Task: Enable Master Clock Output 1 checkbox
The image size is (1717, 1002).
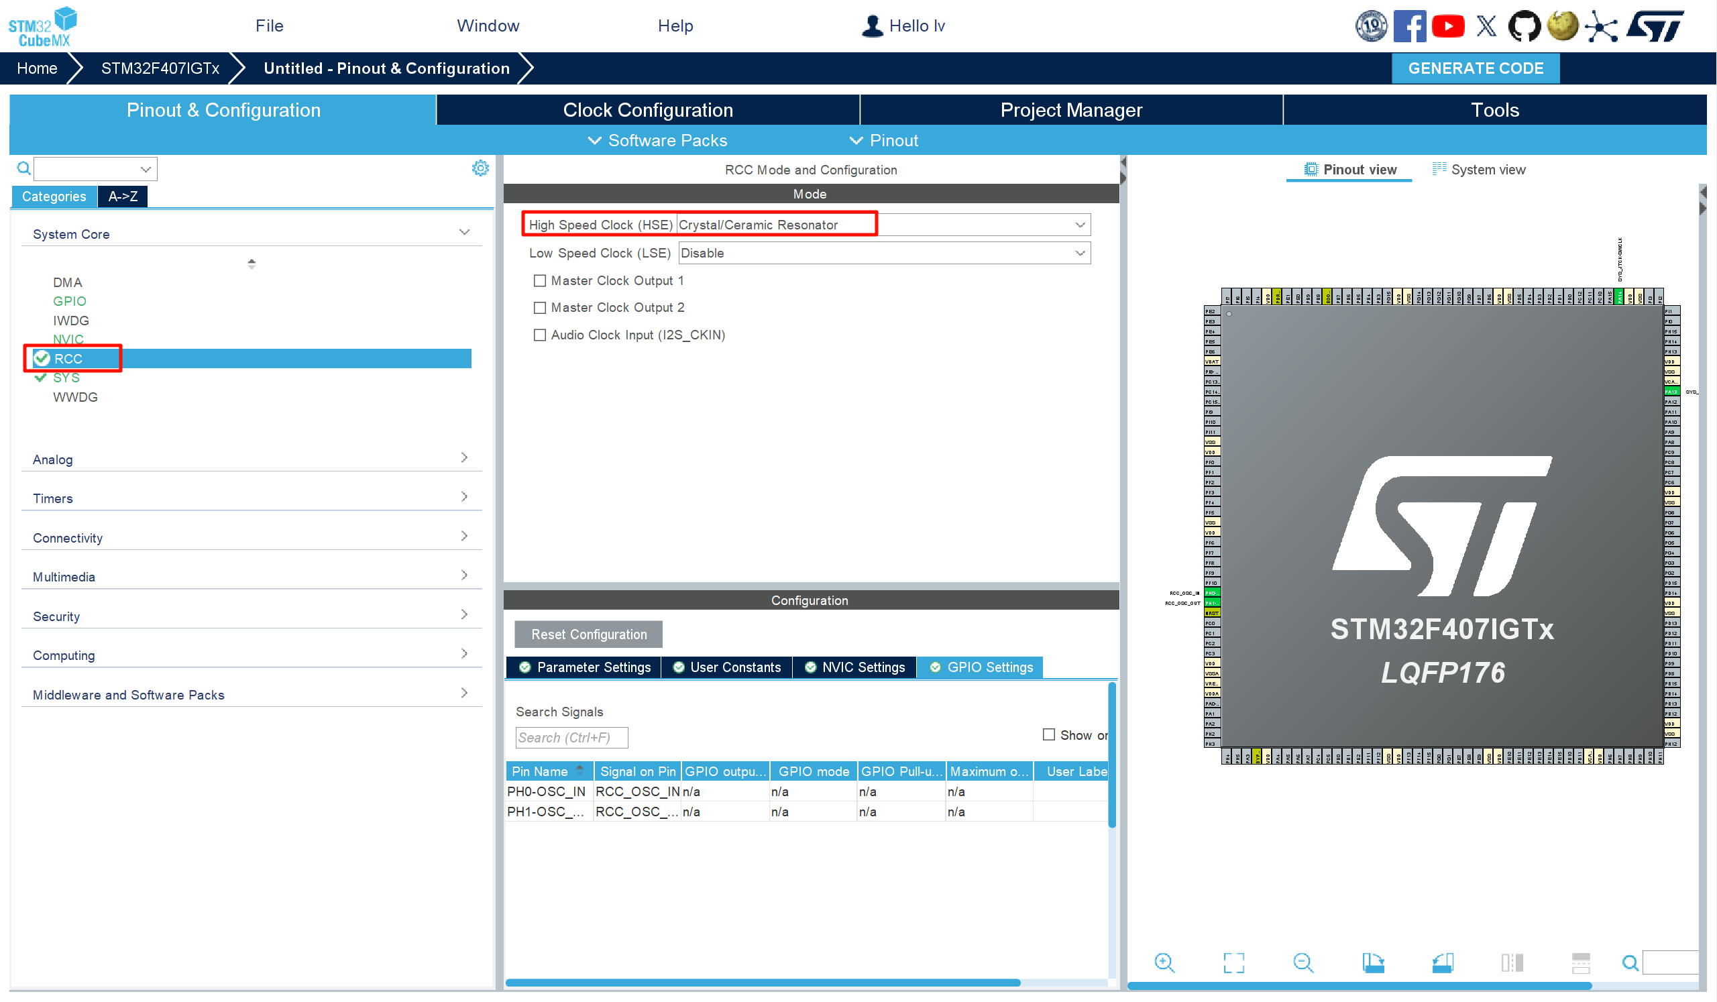Action: pyautogui.click(x=540, y=280)
